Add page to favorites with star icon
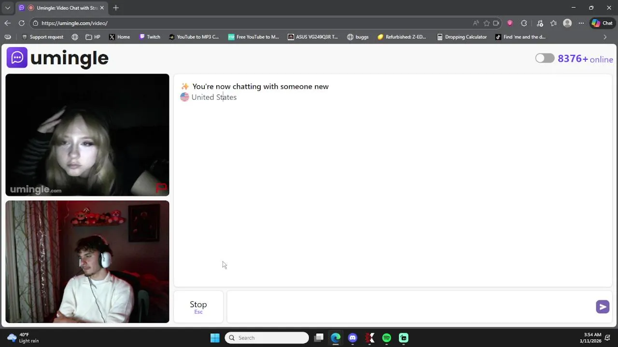Image resolution: width=618 pixels, height=347 pixels. click(x=486, y=23)
